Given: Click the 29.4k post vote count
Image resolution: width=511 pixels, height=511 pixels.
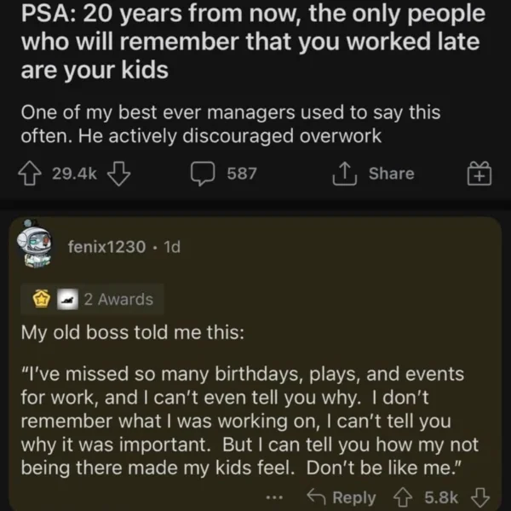Looking at the screenshot, I should click(75, 174).
